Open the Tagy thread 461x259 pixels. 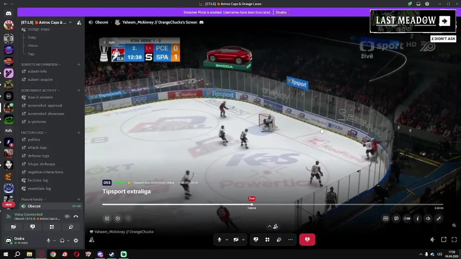[x=31, y=54]
